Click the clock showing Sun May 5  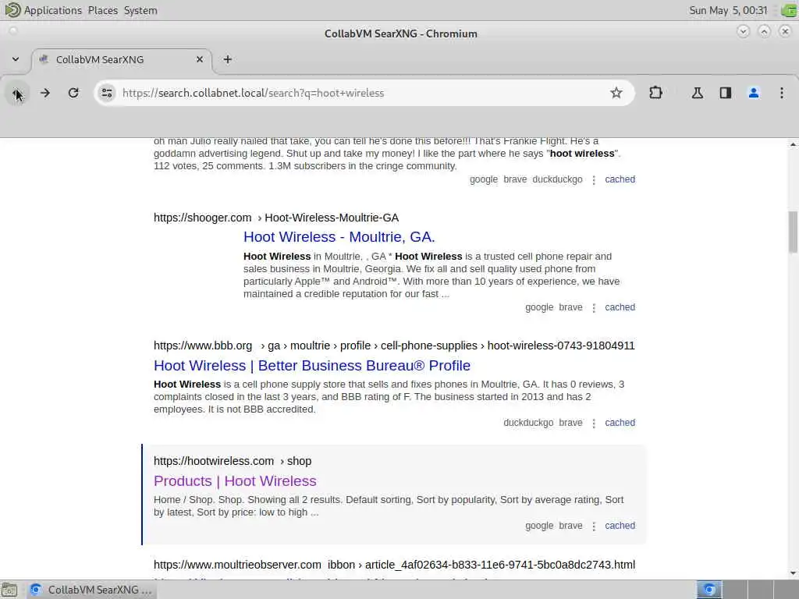point(728,10)
